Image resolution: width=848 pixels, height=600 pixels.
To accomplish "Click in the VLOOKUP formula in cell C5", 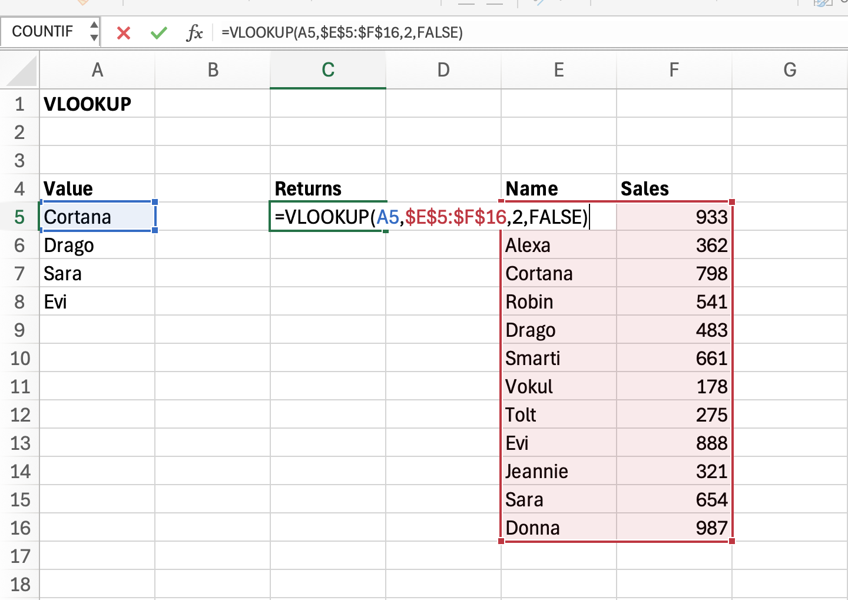I will (x=431, y=217).
